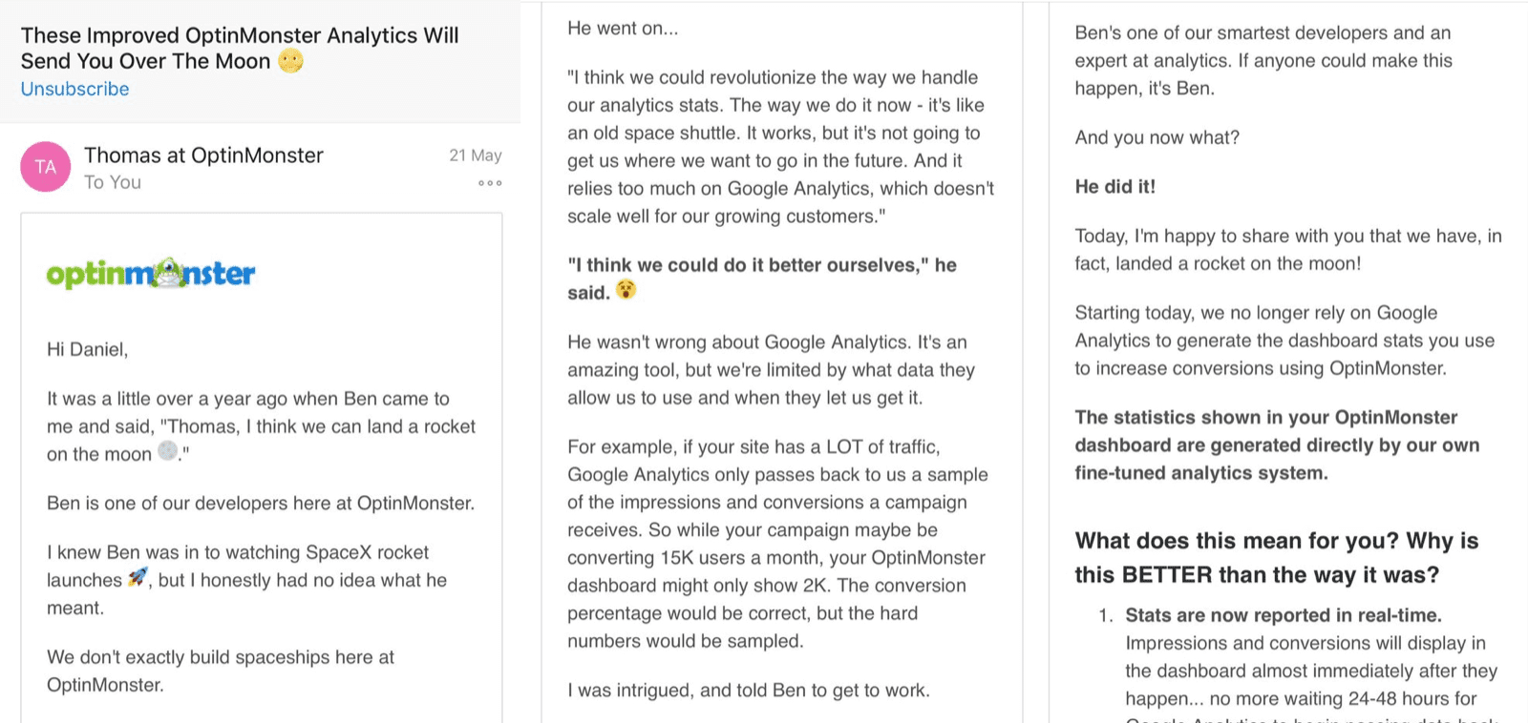
Task: Click bold paragraph "The statistics shown in your OptinMonster"
Action: pyautogui.click(x=1277, y=445)
